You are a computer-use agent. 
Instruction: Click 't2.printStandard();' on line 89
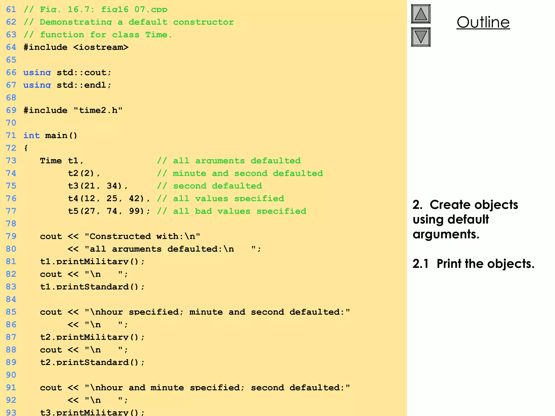[x=92, y=362]
